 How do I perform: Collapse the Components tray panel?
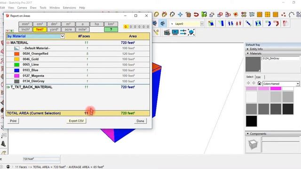pyautogui.click(x=248, y=133)
